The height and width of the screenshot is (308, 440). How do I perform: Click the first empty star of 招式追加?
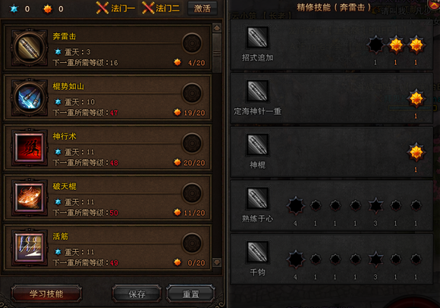pos(376,45)
